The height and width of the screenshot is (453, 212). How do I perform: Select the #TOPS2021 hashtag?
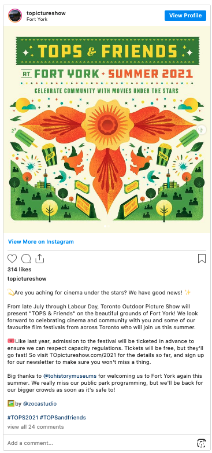click(23, 418)
